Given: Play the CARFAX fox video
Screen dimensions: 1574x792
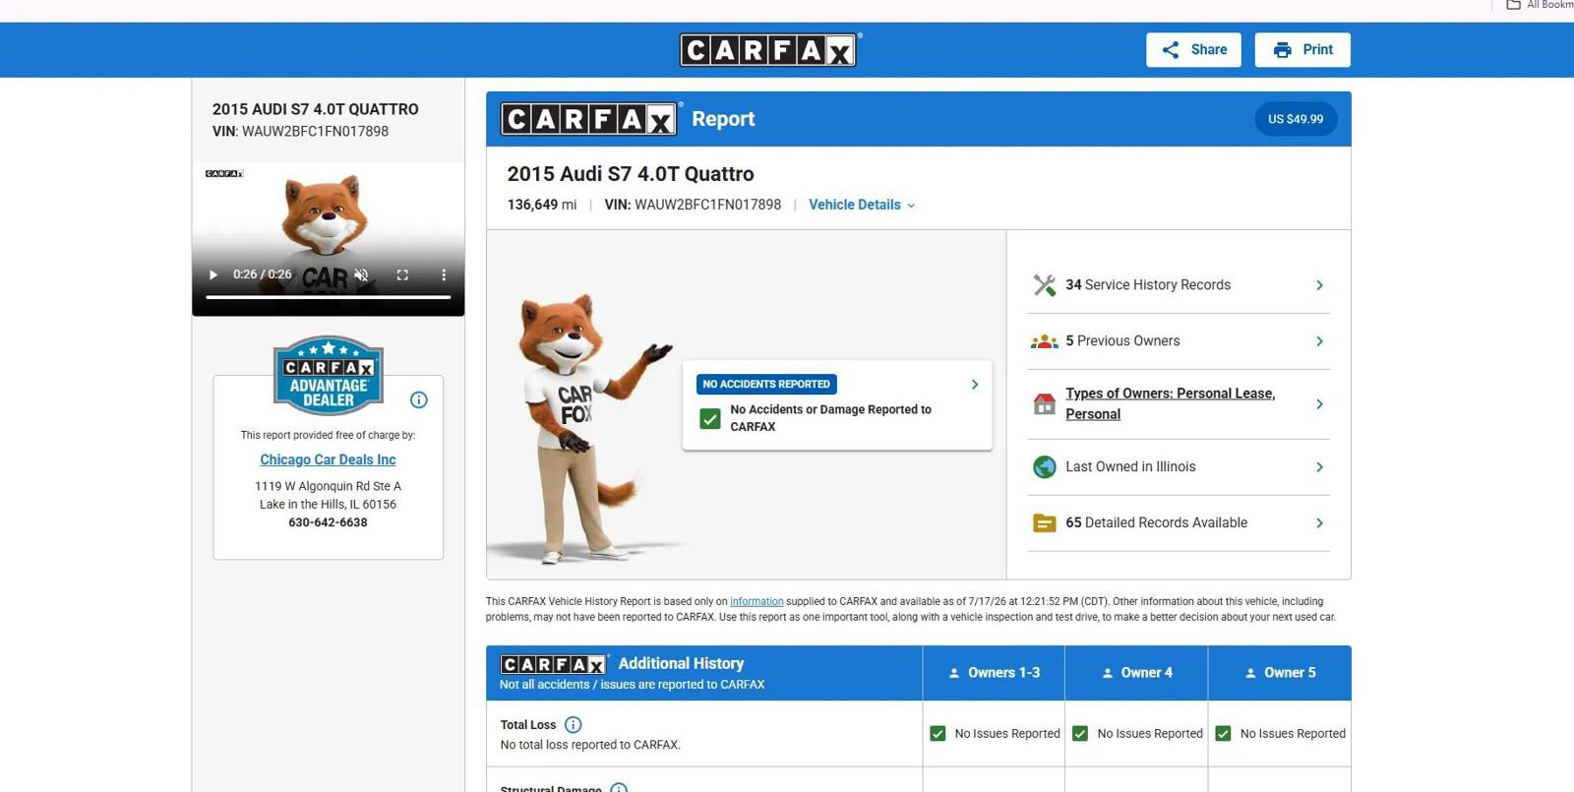Looking at the screenshot, I should [x=213, y=274].
